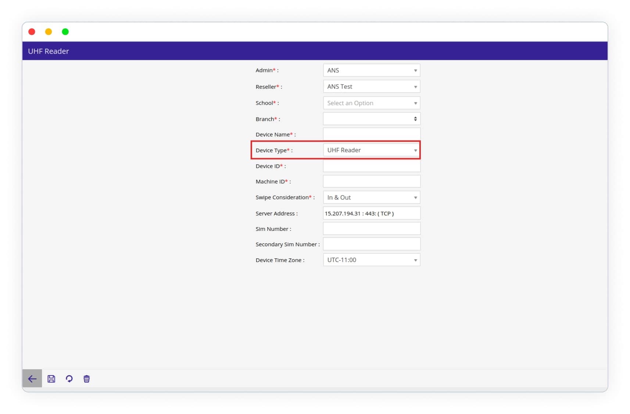The width and height of the screenshot is (630, 414).
Task: Click the Secondary Sim Number field
Action: (371, 244)
